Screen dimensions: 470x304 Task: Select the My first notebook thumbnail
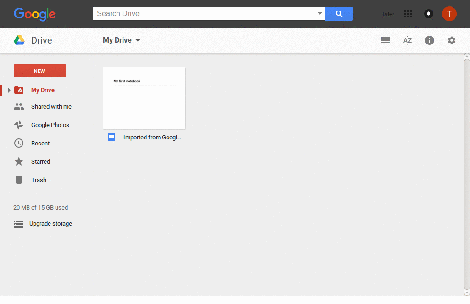(x=144, y=98)
